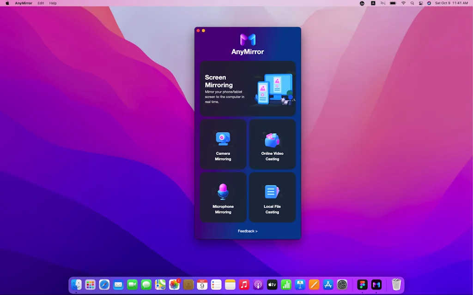Screen dimensions: 473x295
Task: Open Safari from the dock
Action: (x=104, y=285)
